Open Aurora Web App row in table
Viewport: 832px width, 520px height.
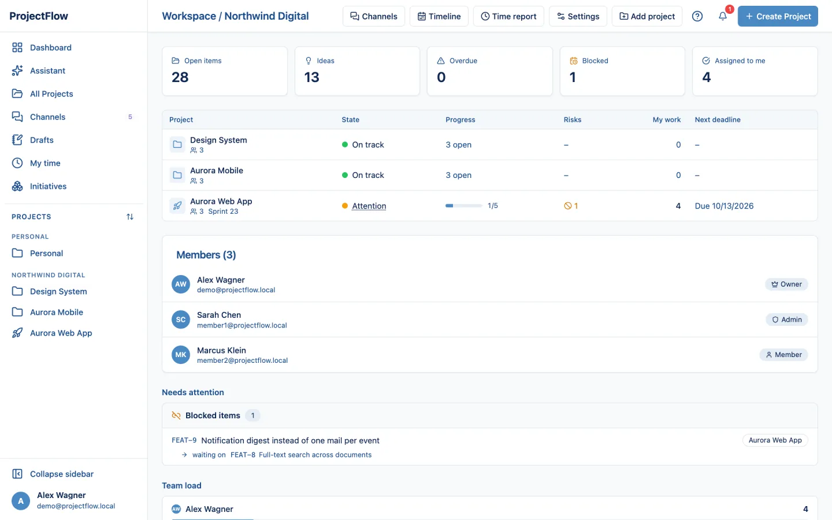pyautogui.click(x=490, y=206)
